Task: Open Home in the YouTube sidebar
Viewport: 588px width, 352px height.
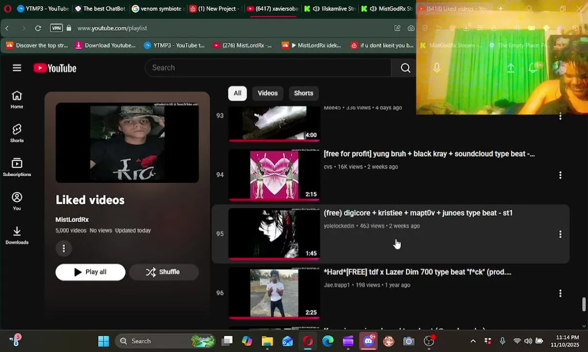Action: [17, 100]
